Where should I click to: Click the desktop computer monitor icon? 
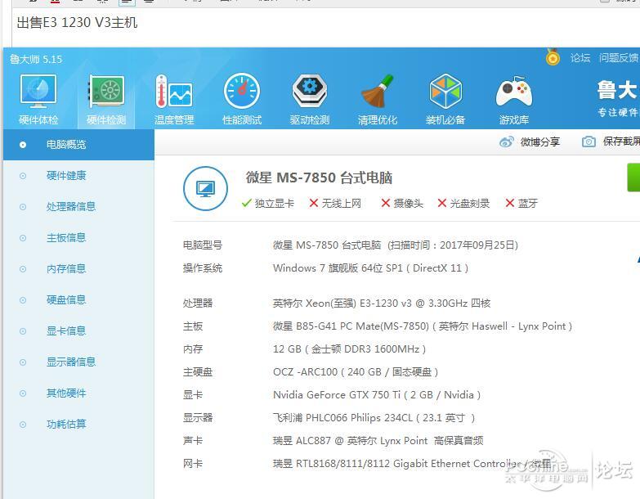pyautogui.click(x=205, y=189)
